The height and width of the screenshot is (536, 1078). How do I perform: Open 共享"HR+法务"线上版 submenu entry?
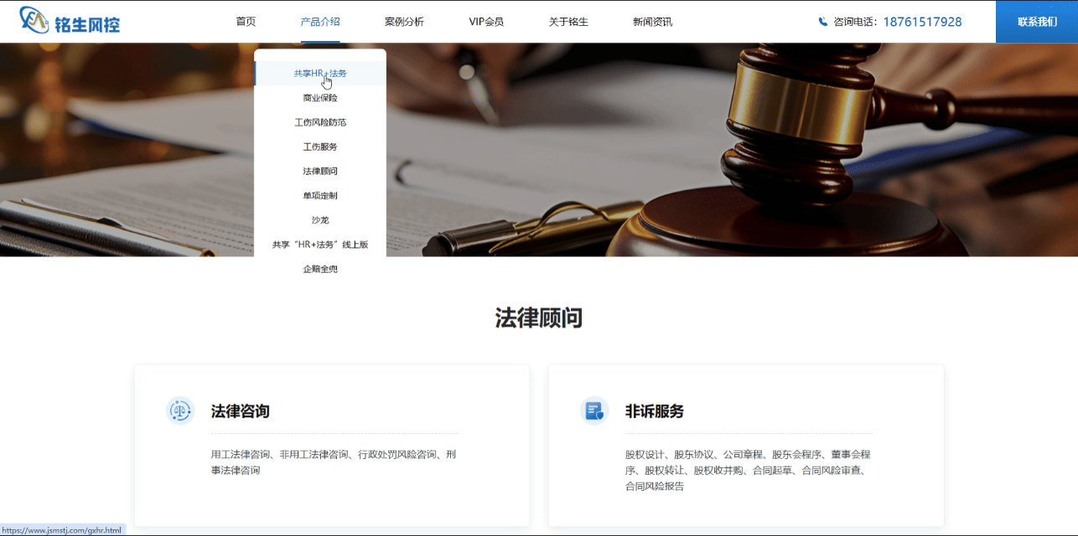[x=319, y=243]
